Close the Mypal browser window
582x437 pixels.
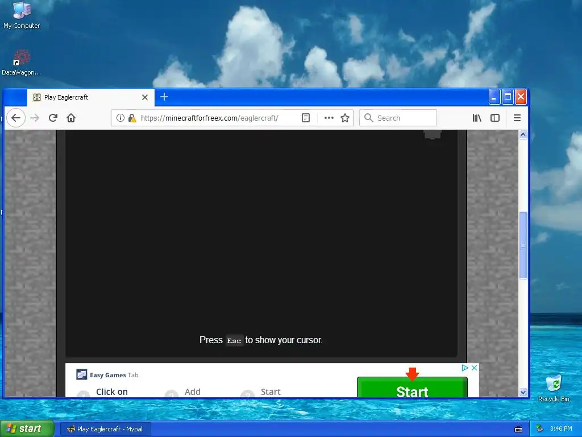pos(521,97)
